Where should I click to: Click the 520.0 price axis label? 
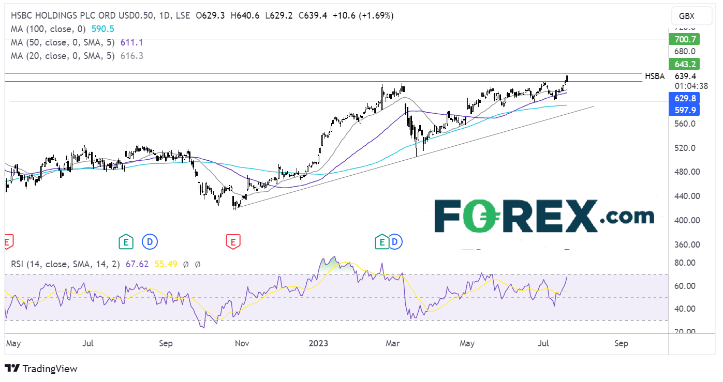tap(685, 148)
